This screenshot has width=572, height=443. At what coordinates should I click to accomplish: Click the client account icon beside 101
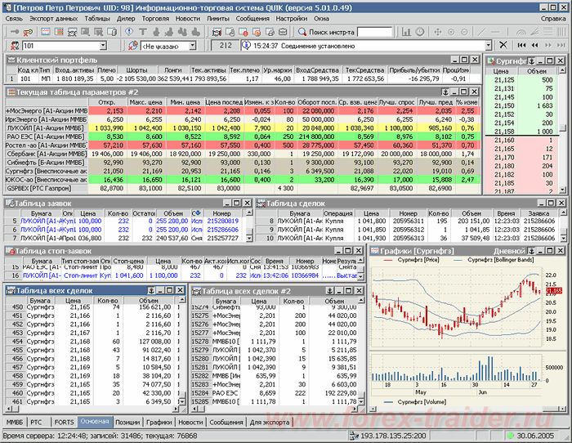tap(15, 47)
